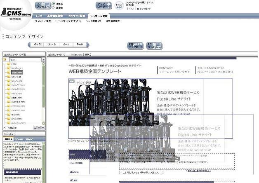Move page up with the up-arrow order button
259x183 pixels.
point(39,128)
